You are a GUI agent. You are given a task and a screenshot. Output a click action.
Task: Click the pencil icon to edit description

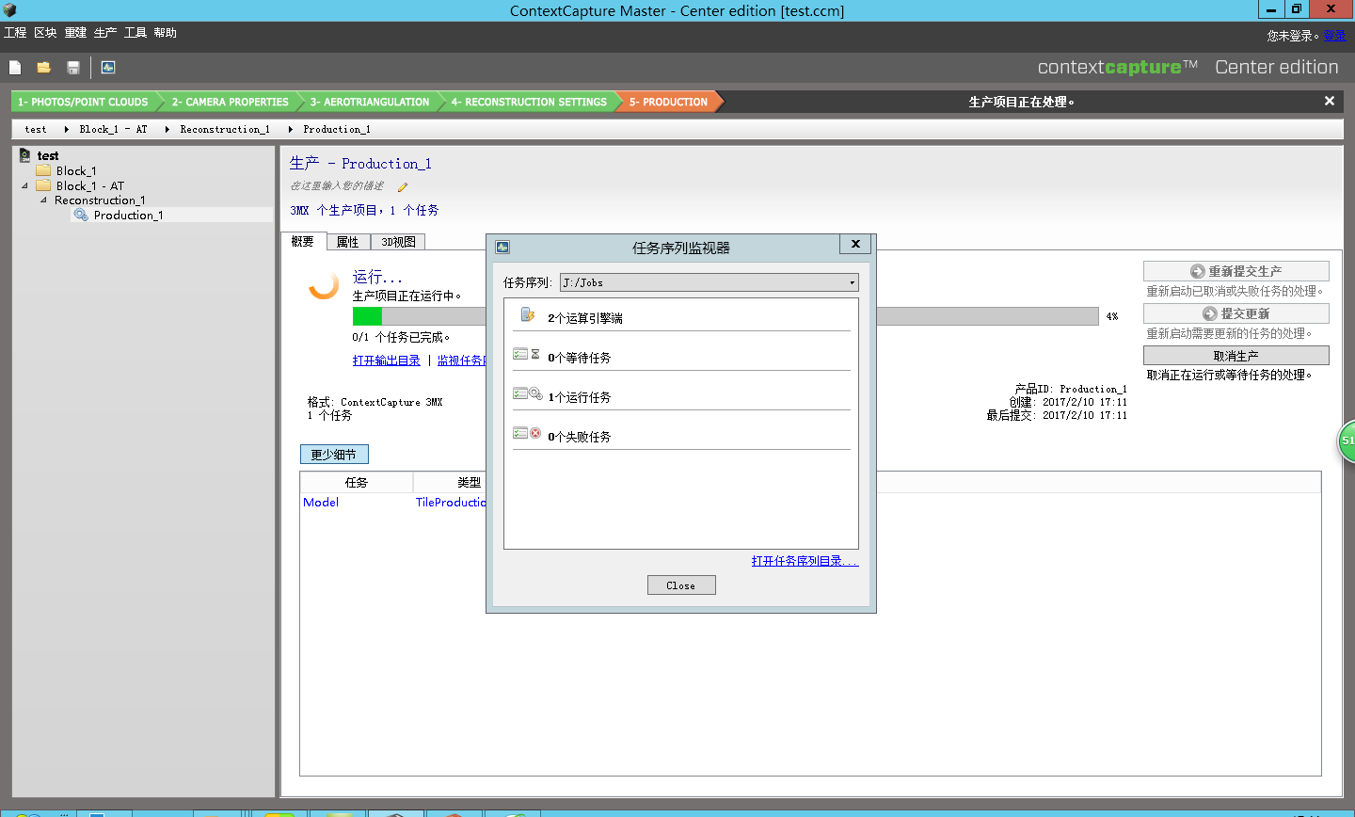tap(403, 187)
